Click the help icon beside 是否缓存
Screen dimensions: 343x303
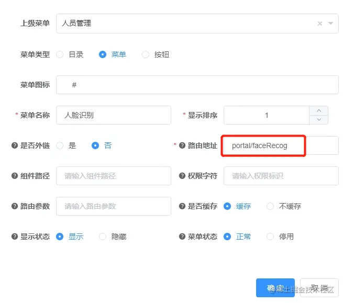coord(182,206)
